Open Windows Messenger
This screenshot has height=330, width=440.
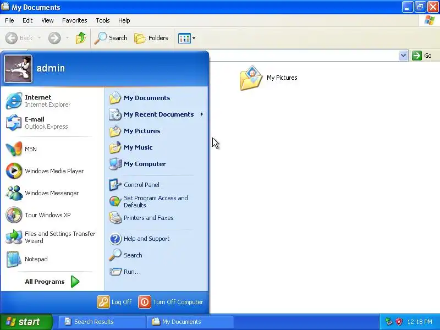tap(52, 193)
